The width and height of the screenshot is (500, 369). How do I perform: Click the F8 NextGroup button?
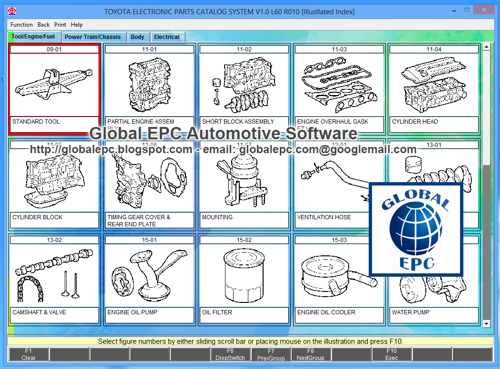coord(311,354)
